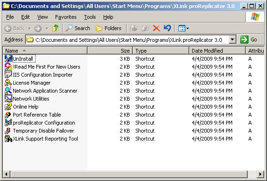Open the Edit menu
The height and width of the screenshot is (181, 267).
click(25, 17)
